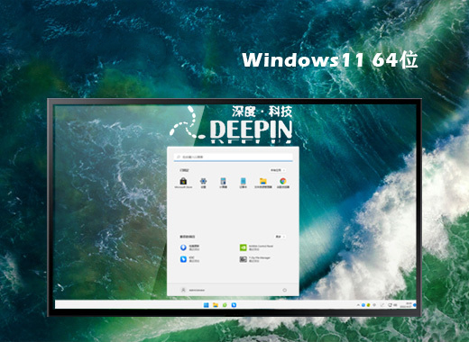Click the yellow tray icon in taskbar
This screenshot has width=469, height=342.
pos(369,305)
